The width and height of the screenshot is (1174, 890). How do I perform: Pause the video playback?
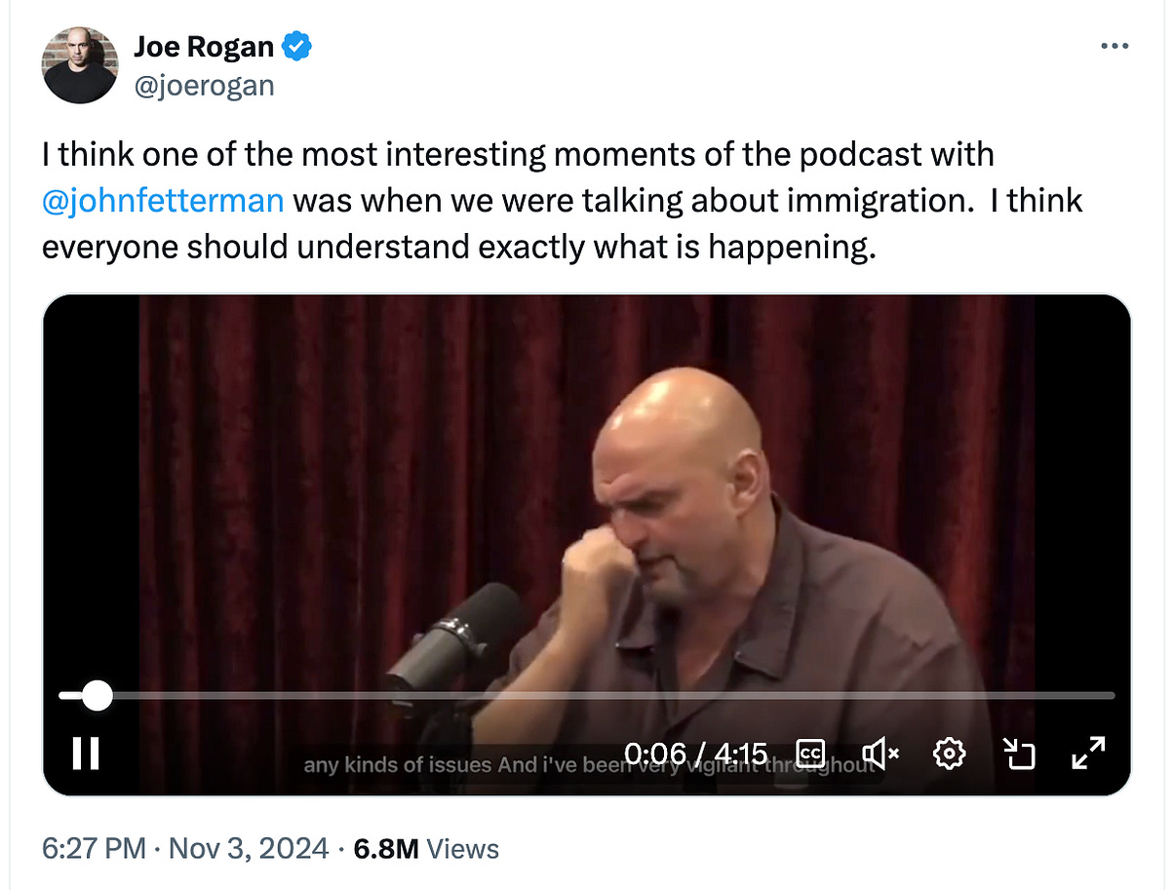pos(86,753)
